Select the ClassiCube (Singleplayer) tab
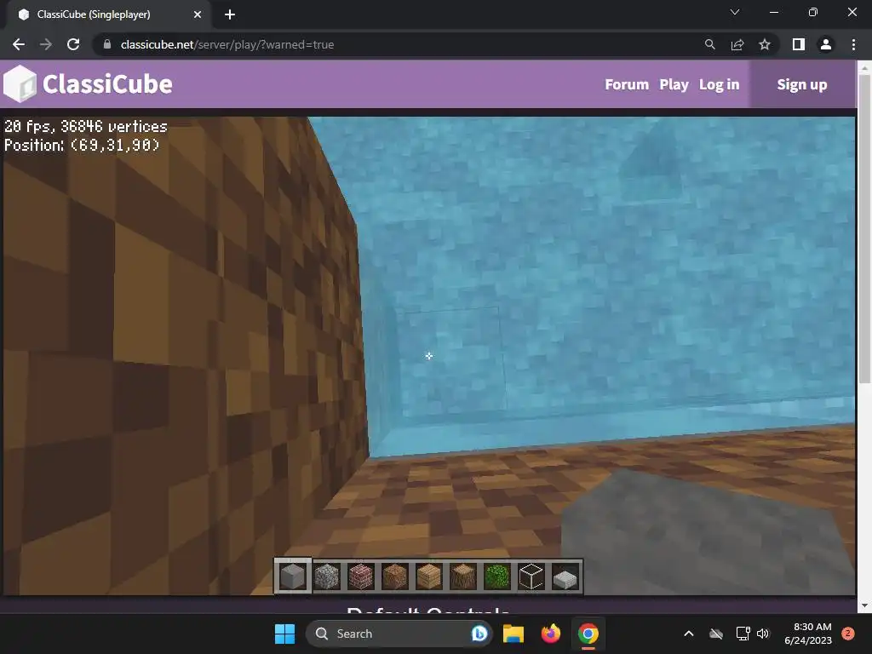Image resolution: width=872 pixels, height=654 pixels. pos(108,15)
